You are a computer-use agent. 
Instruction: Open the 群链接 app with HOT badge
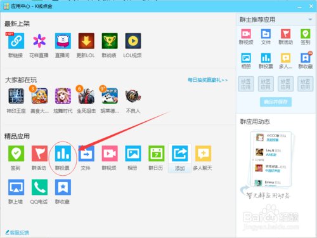pyautogui.click(x=16, y=41)
